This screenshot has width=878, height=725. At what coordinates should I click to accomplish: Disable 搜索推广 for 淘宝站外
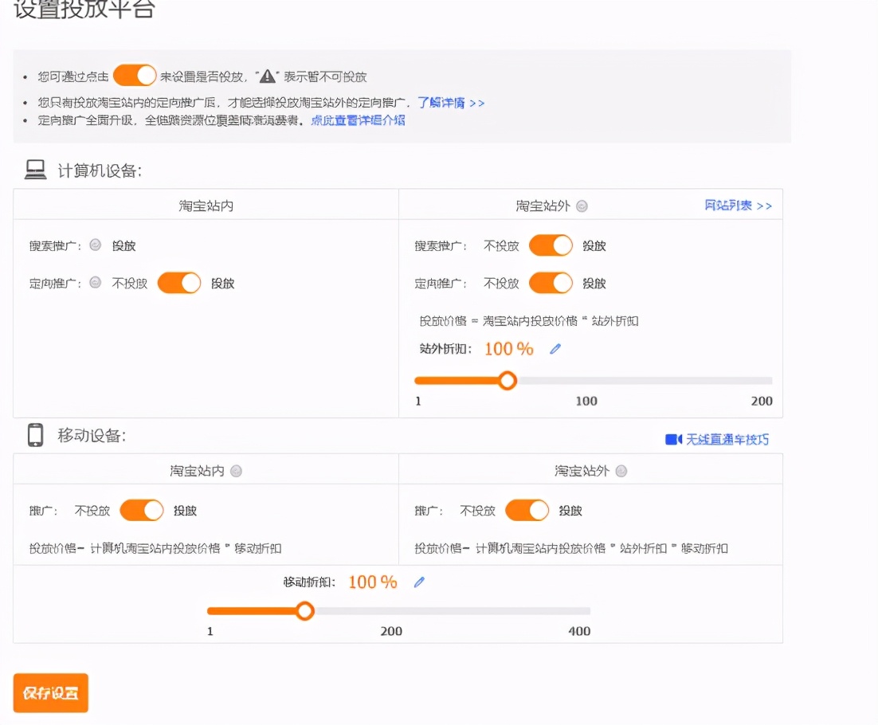(x=550, y=245)
